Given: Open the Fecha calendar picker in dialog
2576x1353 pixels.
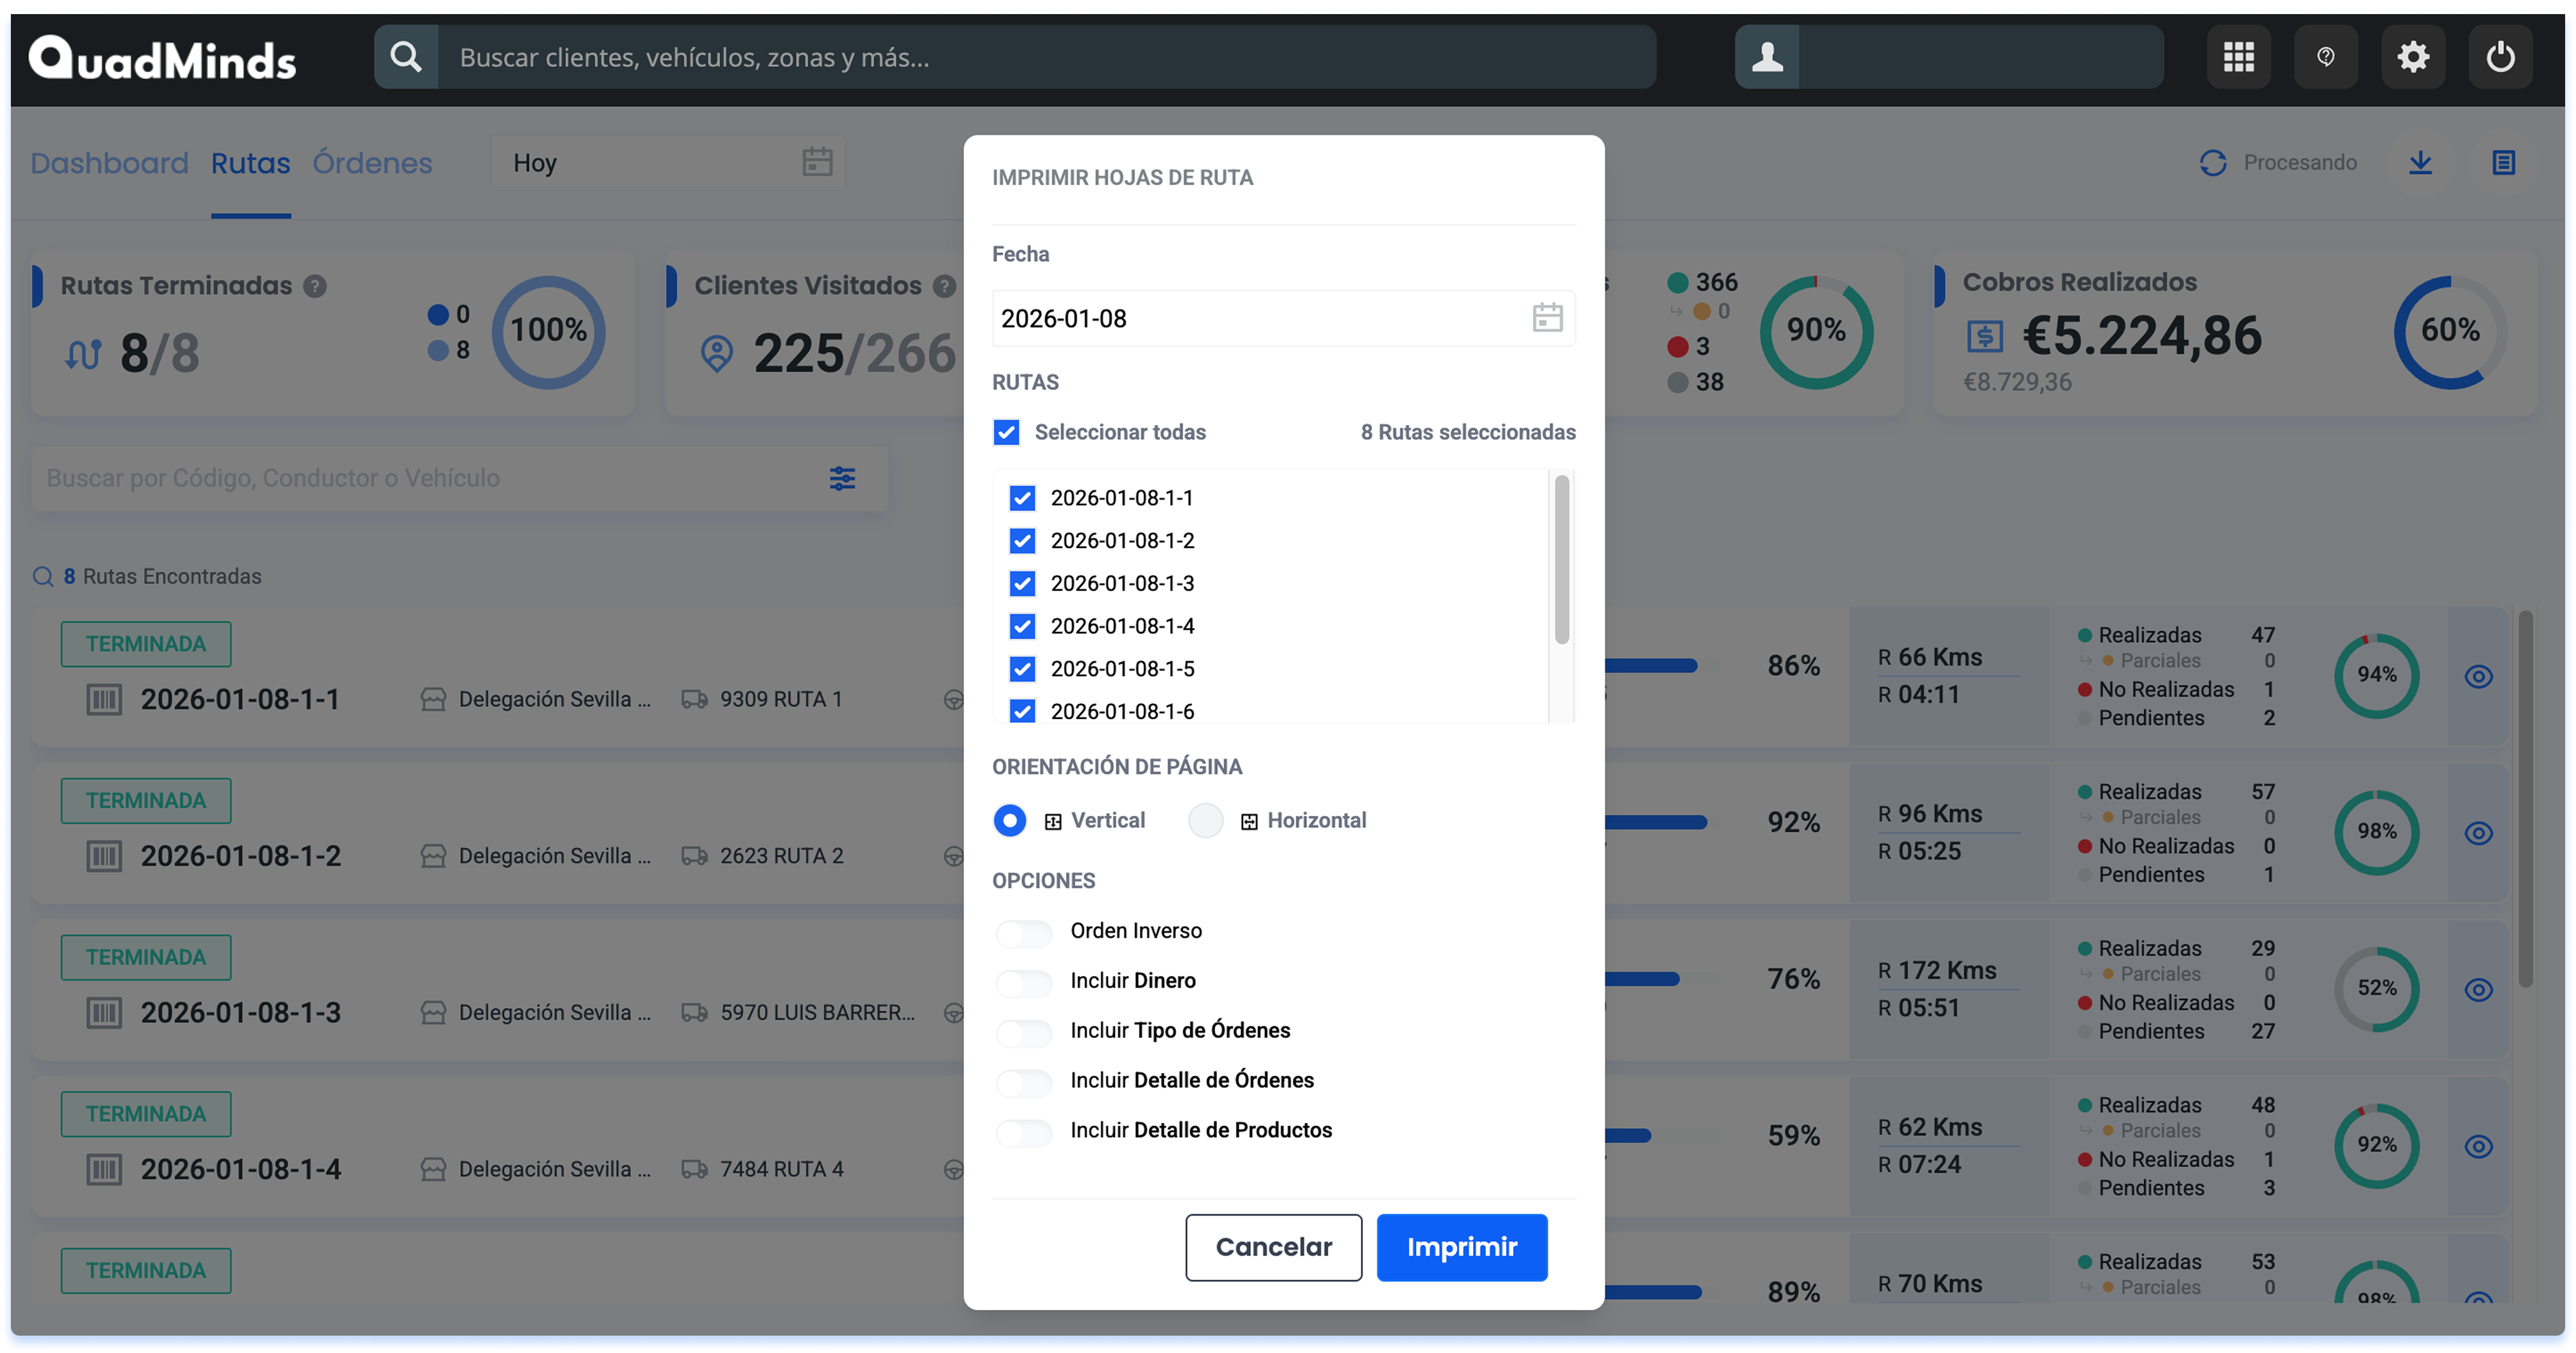Looking at the screenshot, I should pos(1547,319).
